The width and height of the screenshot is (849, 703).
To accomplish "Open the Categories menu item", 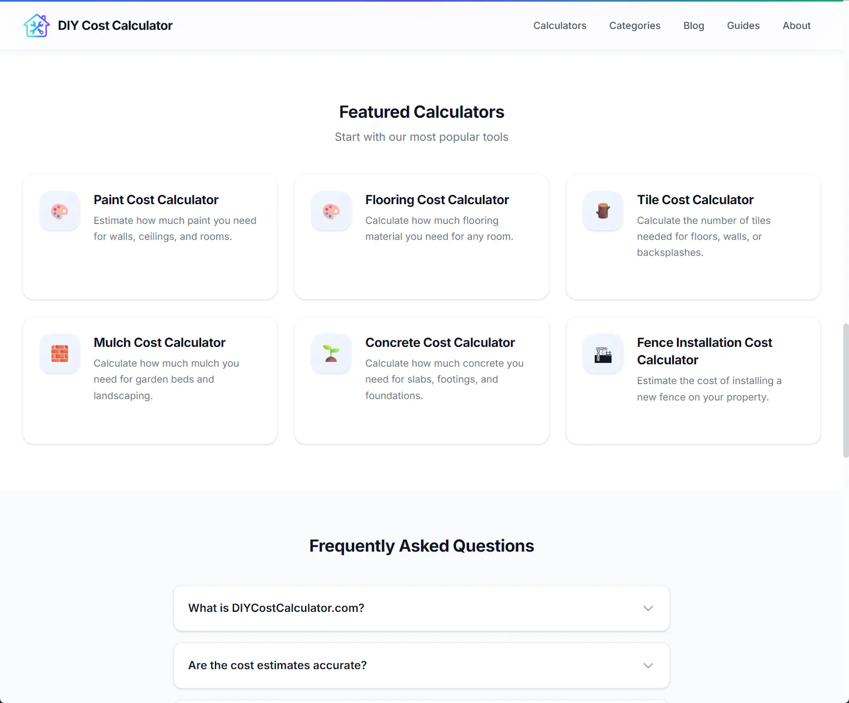I will [x=635, y=25].
